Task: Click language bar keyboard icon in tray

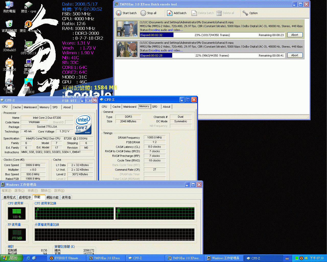Action: point(287,258)
